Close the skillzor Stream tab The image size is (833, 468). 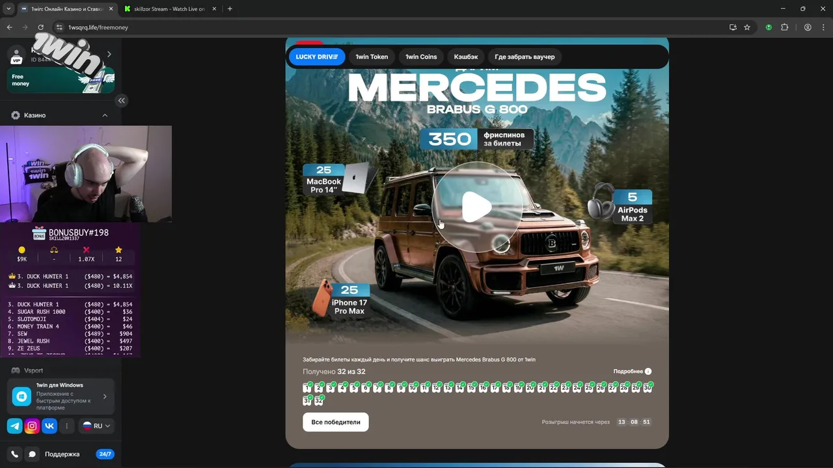(x=213, y=9)
